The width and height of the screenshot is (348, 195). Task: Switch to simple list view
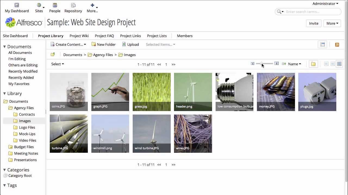(326, 64)
